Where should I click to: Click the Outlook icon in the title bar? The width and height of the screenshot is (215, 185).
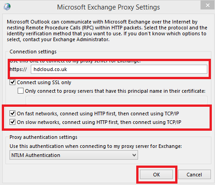pyautogui.click(x=7, y=7)
